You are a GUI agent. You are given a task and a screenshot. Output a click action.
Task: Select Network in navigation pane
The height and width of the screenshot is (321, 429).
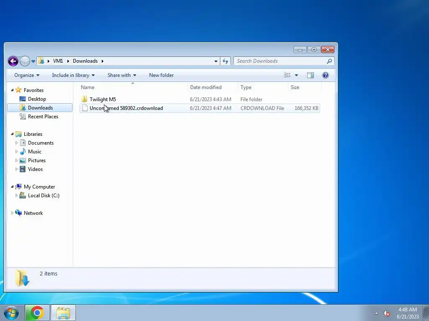[x=33, y=213]
